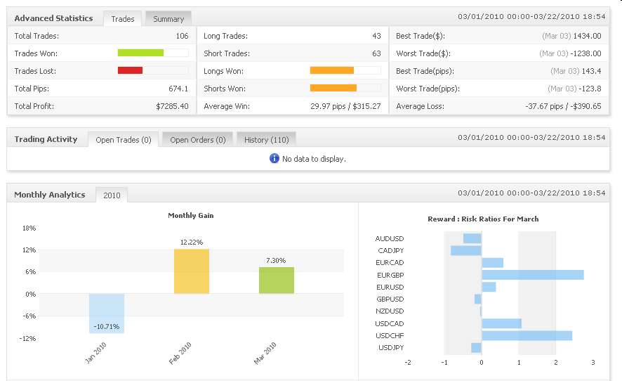Click the red Trades Lost progress bar
The width and height of the screenshot is (622, 381).
[130, 70]
